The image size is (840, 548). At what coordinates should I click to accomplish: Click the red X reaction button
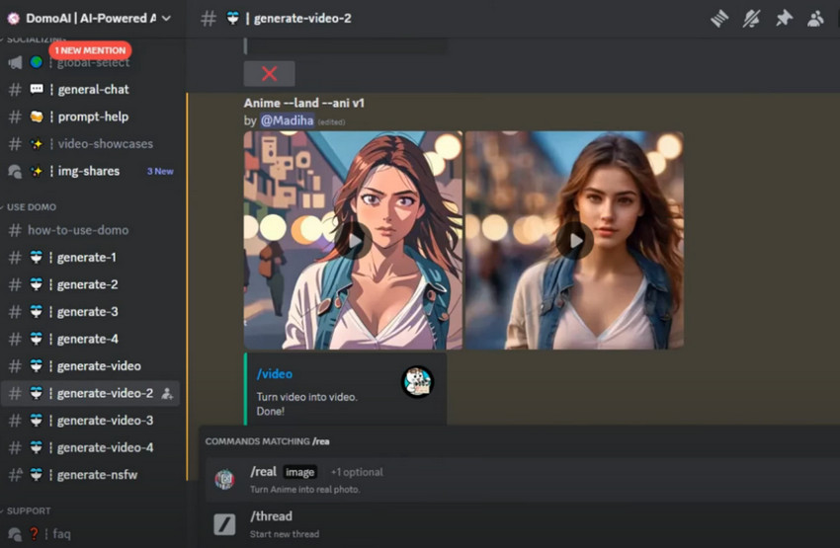coord(269,74)
